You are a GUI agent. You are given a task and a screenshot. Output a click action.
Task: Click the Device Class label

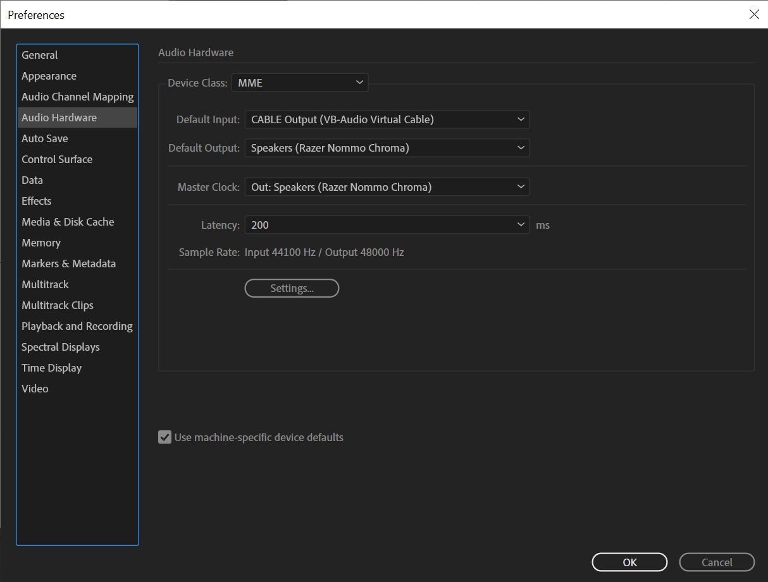(x=197, y=83)
